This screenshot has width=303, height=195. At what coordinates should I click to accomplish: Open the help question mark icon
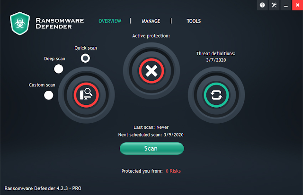tap(262, 5)
